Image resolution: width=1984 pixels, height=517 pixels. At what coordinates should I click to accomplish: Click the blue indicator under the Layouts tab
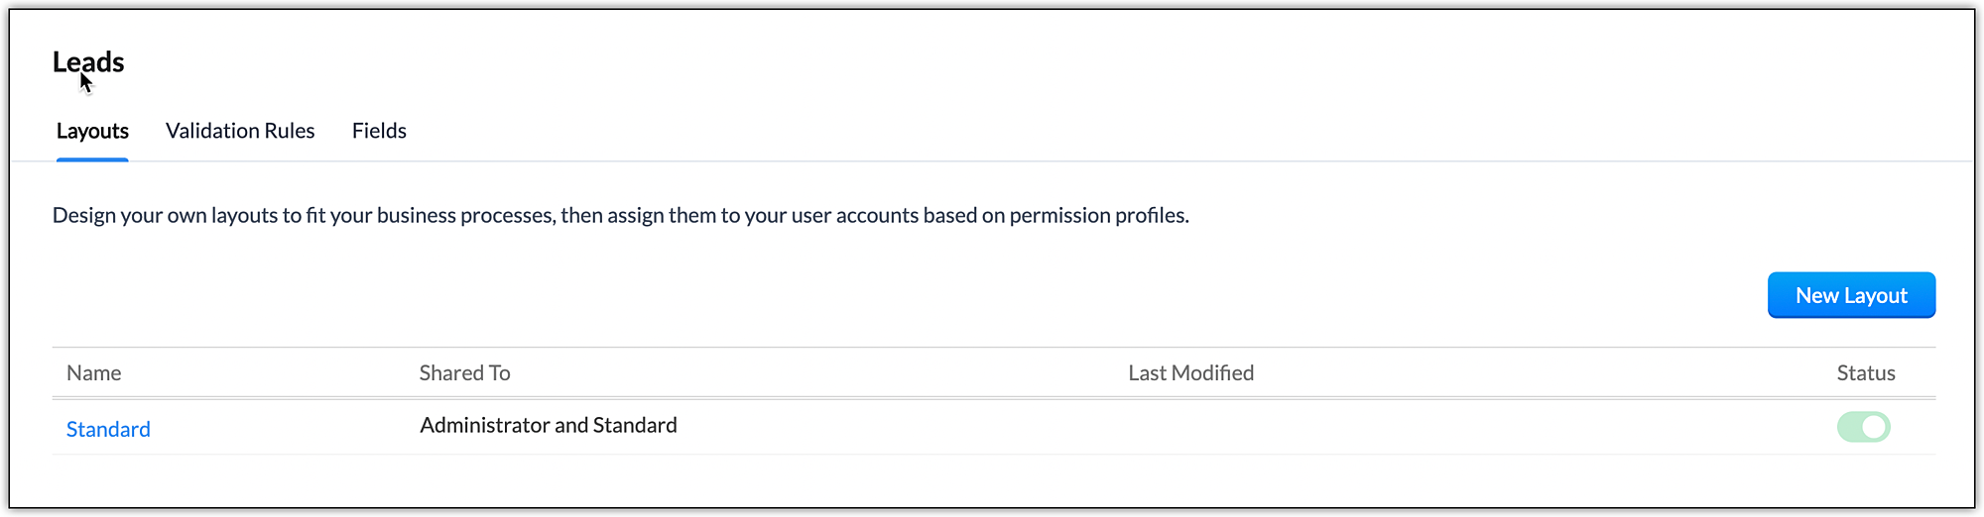(92, 159)
